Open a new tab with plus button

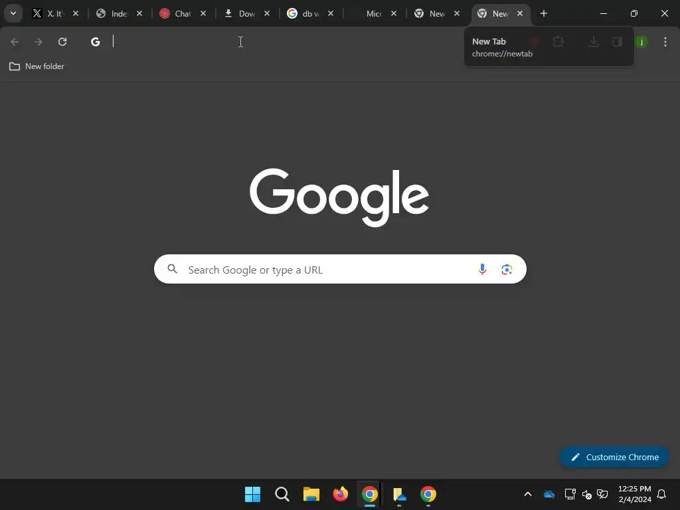(543, 13)
